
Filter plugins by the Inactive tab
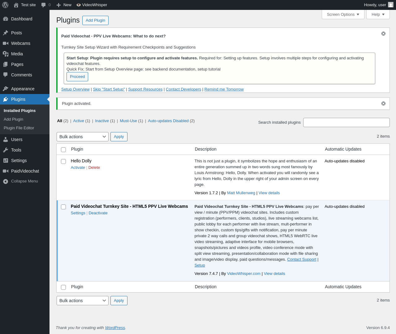coord(102,121)
